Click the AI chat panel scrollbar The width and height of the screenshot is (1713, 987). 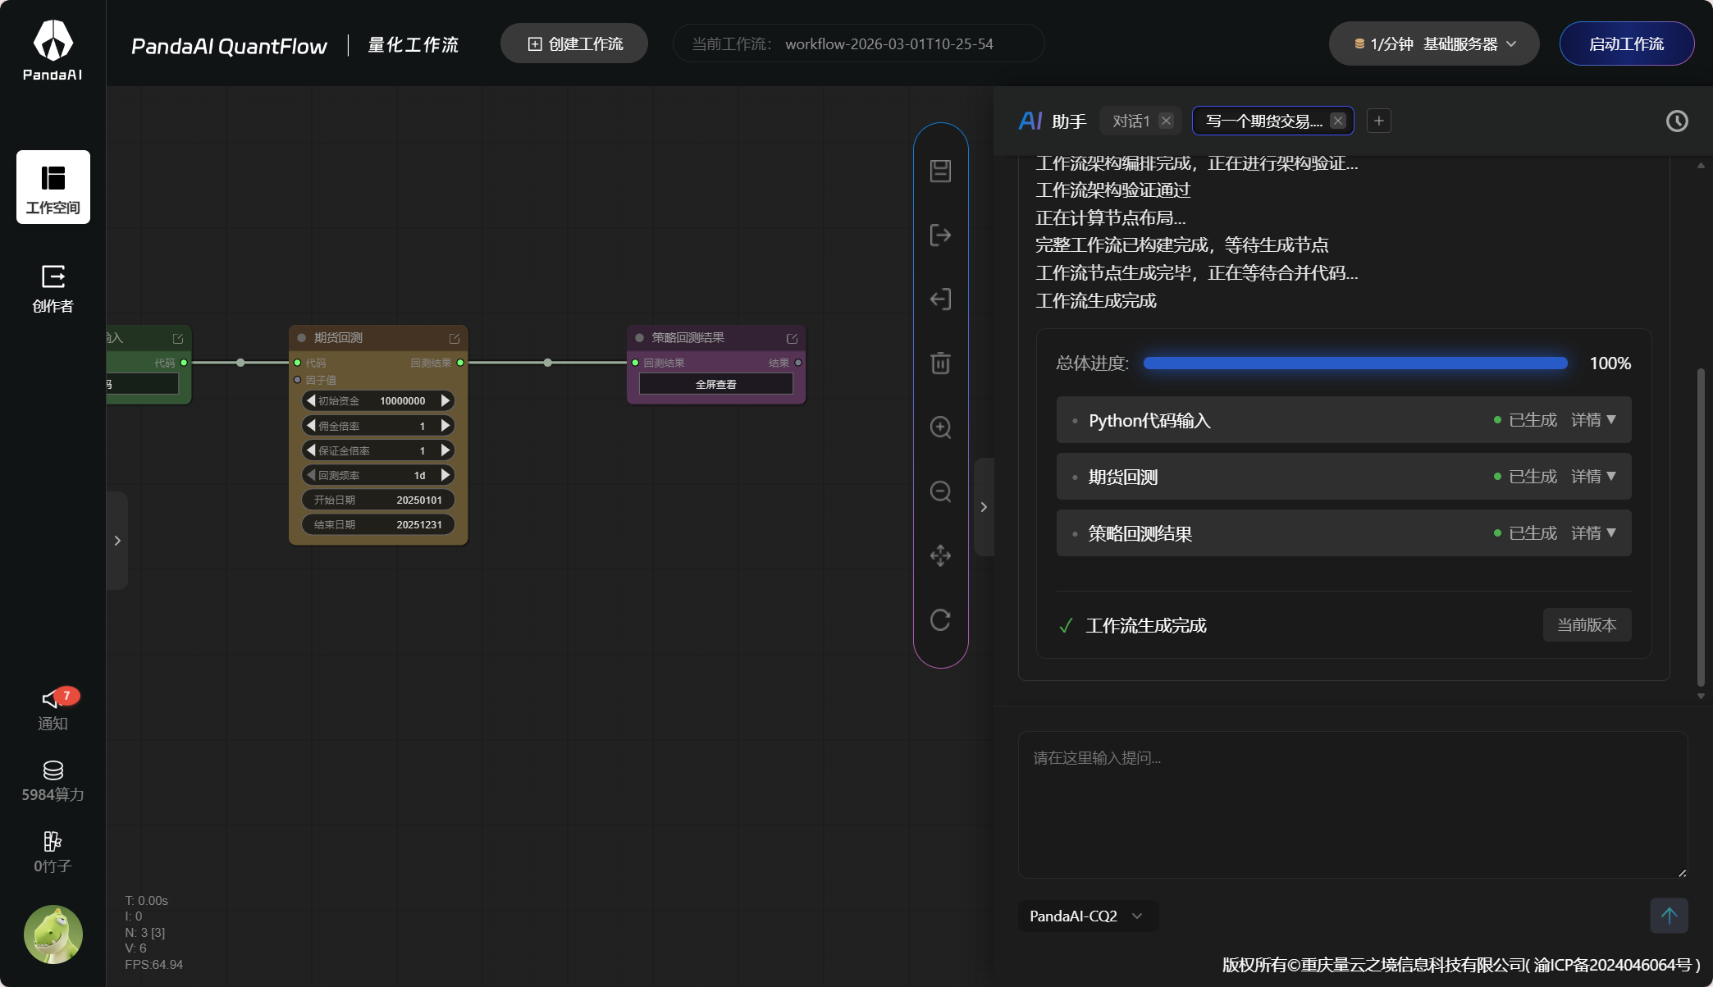pos(1701,528)
